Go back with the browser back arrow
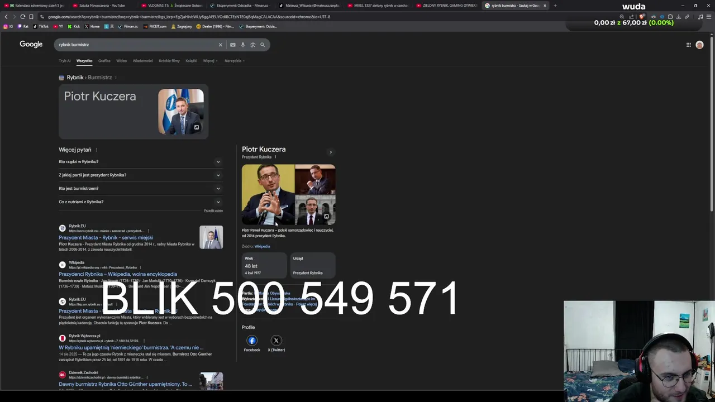The height and width of the screenshot is (402, 715). [x=6, y=17]
